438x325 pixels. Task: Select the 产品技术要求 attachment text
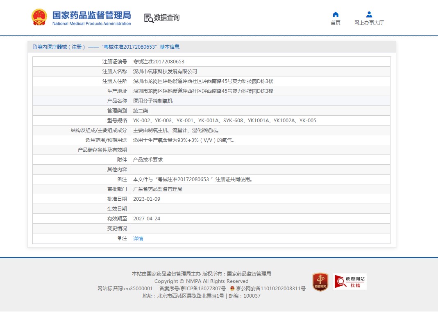pyautogui.click(x=148, y=160)
